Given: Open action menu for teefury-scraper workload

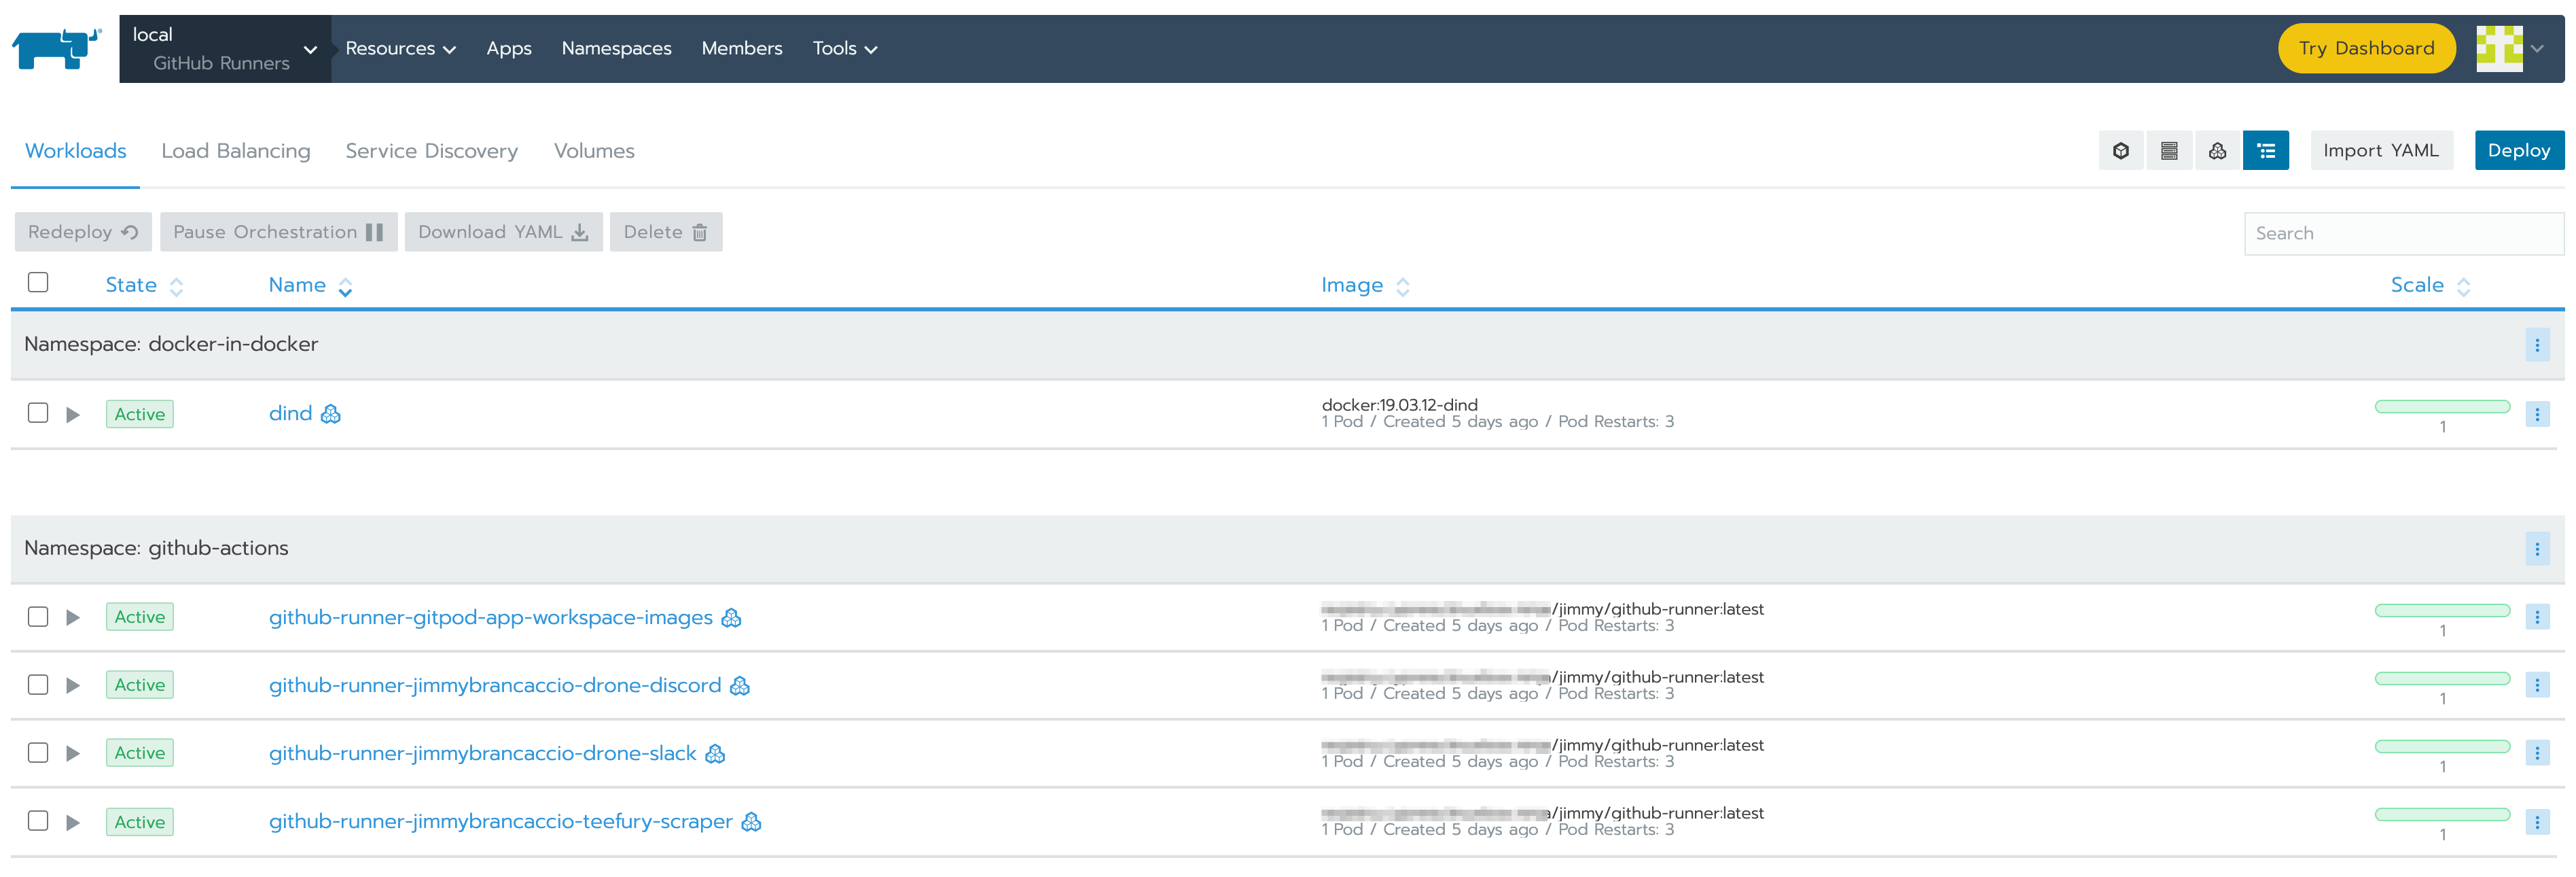Looking at the screenshot, I should pos(2536,822).
